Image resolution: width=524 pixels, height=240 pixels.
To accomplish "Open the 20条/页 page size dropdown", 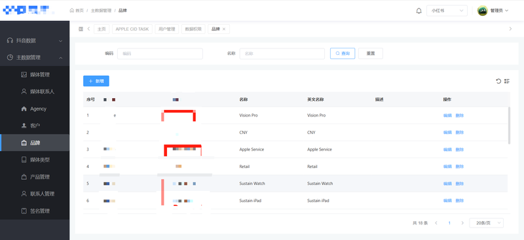I will click(486, 223).
